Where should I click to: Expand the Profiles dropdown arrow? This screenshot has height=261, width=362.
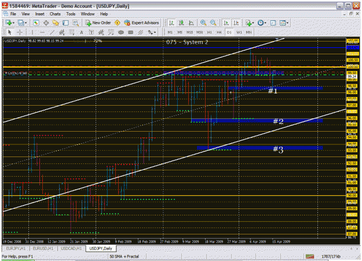pos(25,23)
